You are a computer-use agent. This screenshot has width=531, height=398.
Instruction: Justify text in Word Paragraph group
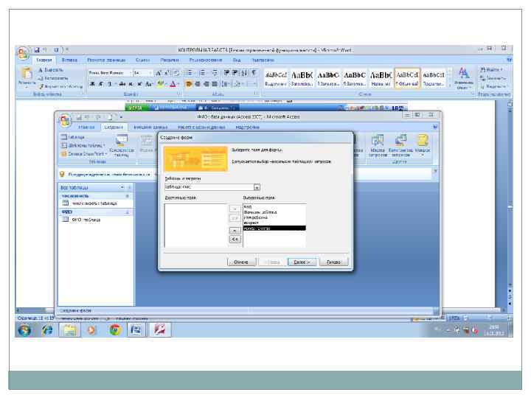(215, 84)
